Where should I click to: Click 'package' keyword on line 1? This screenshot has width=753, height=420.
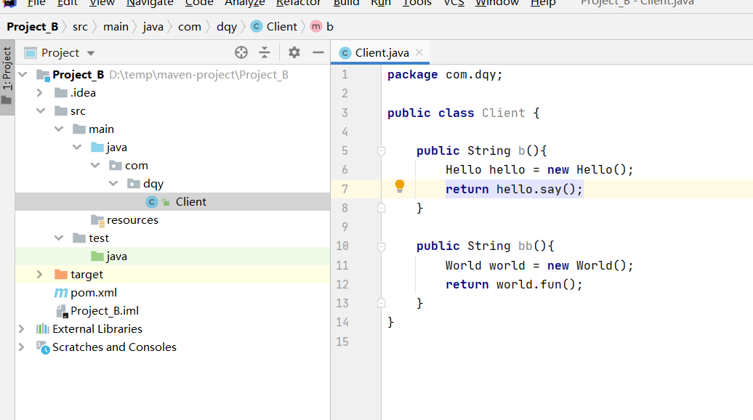tap(413, 75)
